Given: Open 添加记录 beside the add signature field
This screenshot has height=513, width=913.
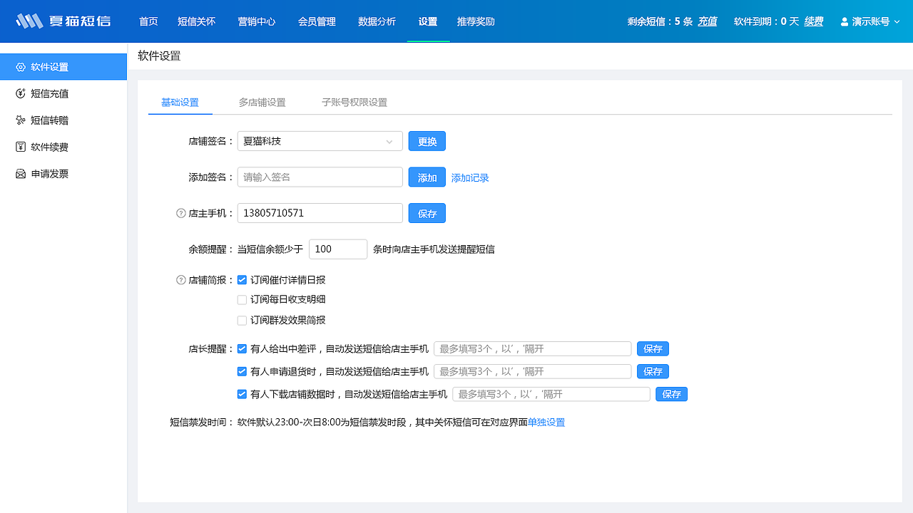Looking at the screenshot, I should pos(469,177).
